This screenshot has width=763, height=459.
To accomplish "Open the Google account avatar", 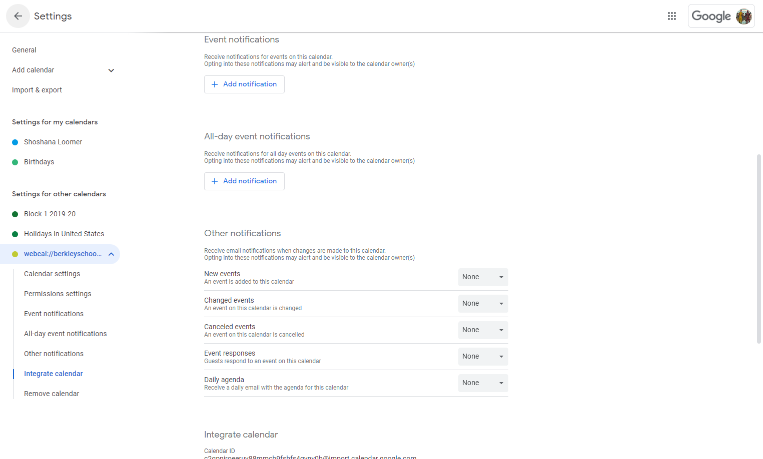I will coord(744,16).
